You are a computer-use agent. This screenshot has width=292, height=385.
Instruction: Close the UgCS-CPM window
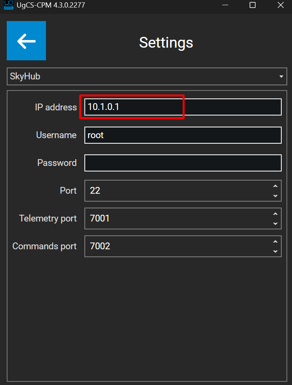281,5
